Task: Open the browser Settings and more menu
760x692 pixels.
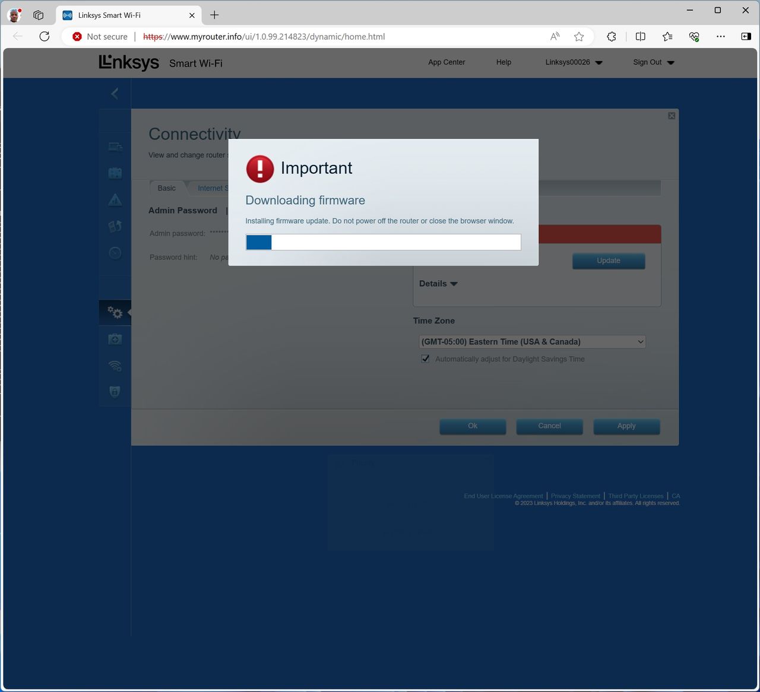Action: pyautogui.click(x=721, y=36)
